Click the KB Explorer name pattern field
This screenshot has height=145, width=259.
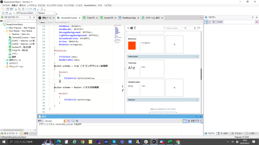pos(20,21)
